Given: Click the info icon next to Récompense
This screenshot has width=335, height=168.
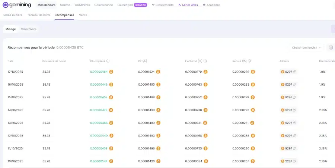Looking at the screenshot, I should 108,61.
